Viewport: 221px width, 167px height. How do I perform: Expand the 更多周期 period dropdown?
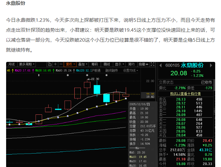tap(27, 64)
